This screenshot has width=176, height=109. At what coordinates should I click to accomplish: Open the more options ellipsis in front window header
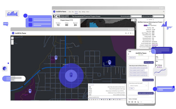click(133, 33)
